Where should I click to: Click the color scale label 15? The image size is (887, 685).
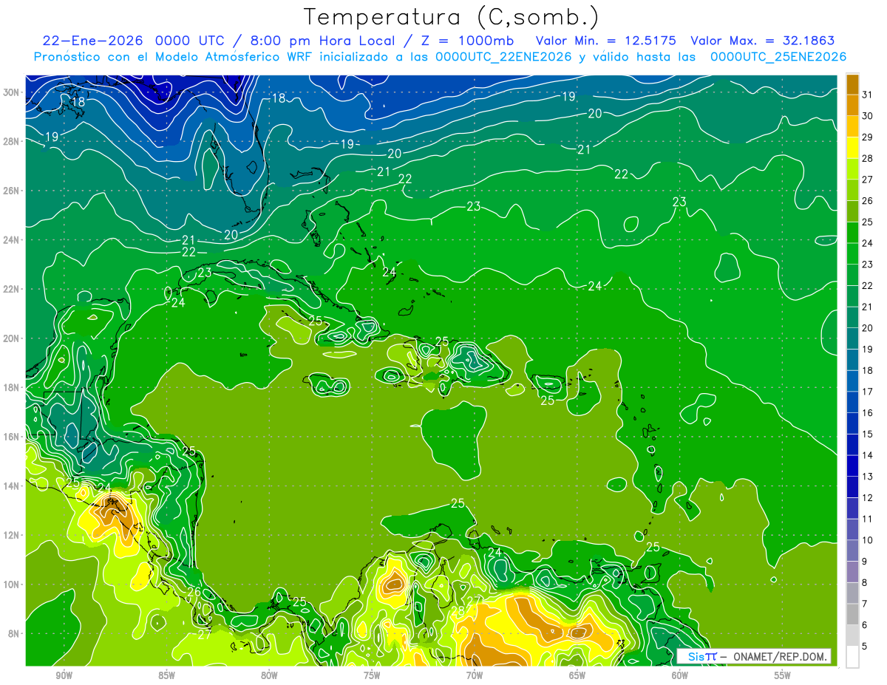(868, 434)
